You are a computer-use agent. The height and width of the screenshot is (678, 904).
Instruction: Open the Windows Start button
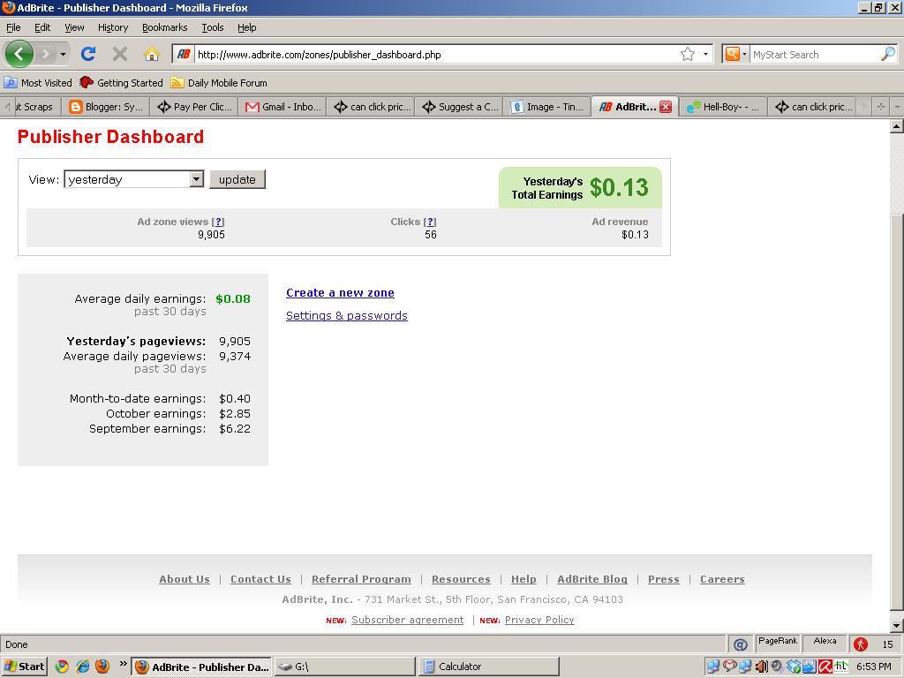pyautogui.click(x=24, y=667)
